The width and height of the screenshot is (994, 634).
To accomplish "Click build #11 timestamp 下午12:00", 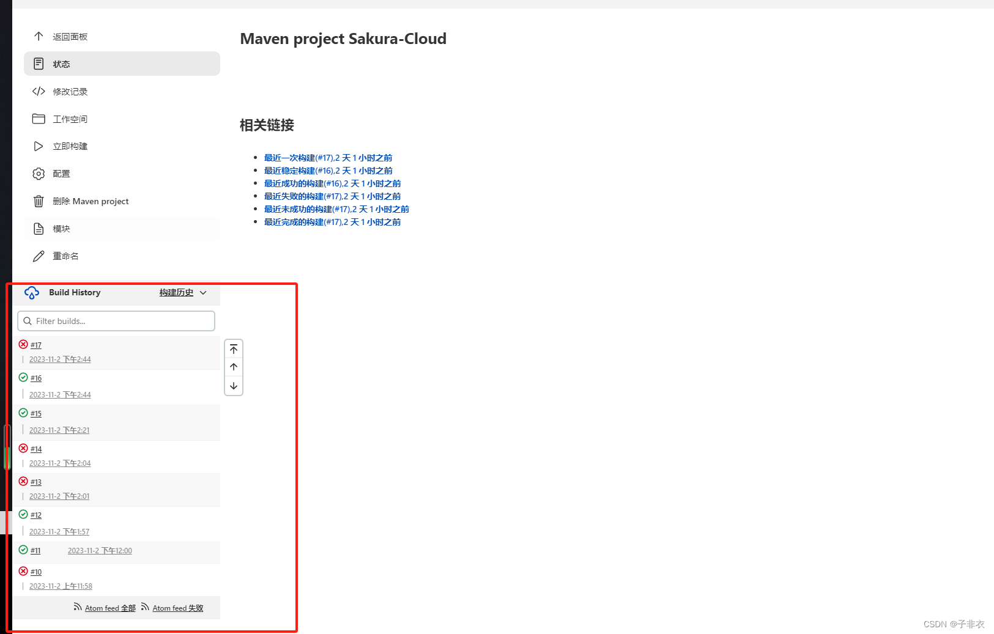I will [100, 551].
